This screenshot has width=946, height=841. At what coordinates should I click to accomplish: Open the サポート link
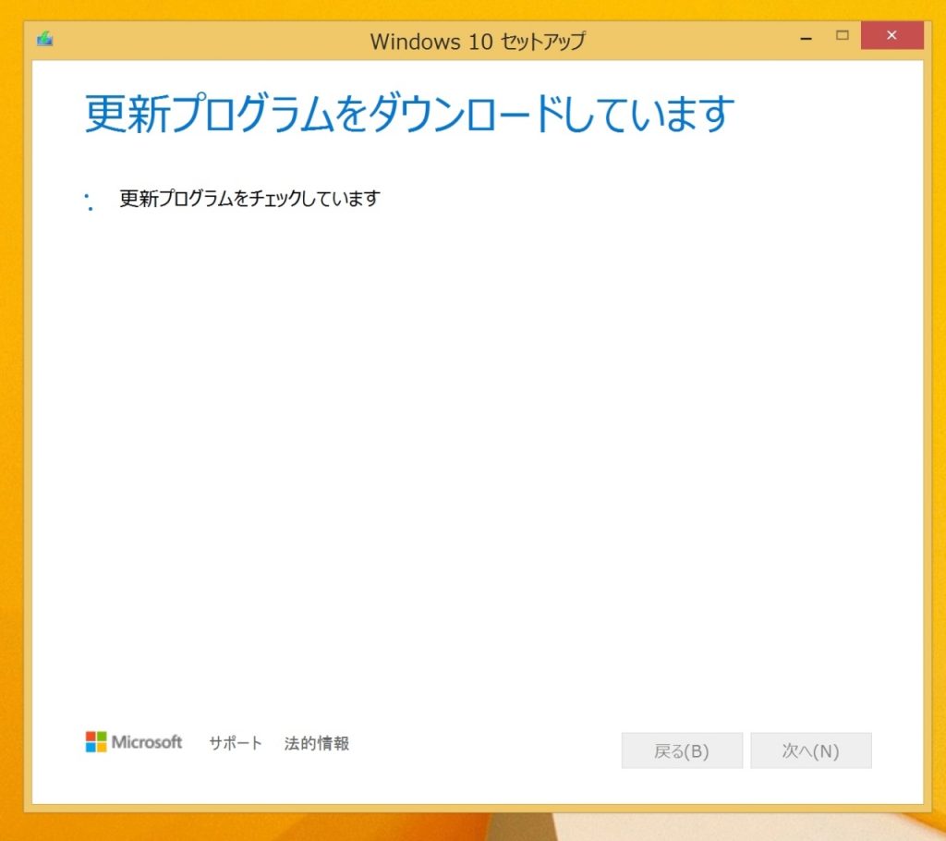[x=234, y=742]
